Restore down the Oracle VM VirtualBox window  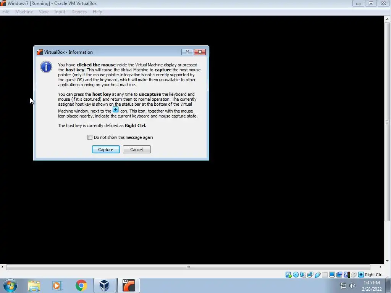371,3
